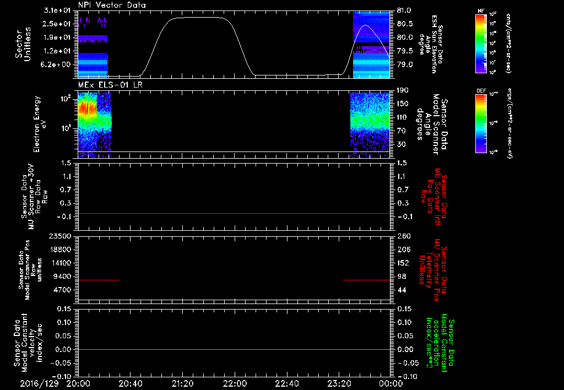Screen dimensions: 564x390
Task: Click the 260 telemetry axis value
Action: [403, 236]
